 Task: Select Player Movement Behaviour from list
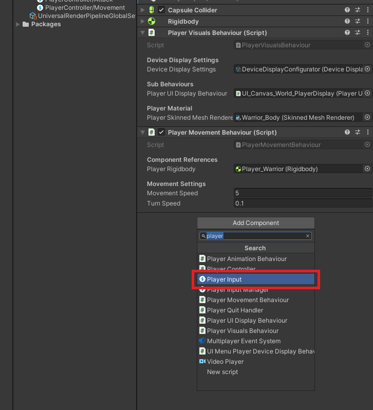256,300
